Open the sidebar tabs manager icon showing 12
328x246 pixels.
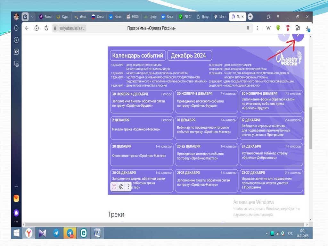[x=16, y=52]
